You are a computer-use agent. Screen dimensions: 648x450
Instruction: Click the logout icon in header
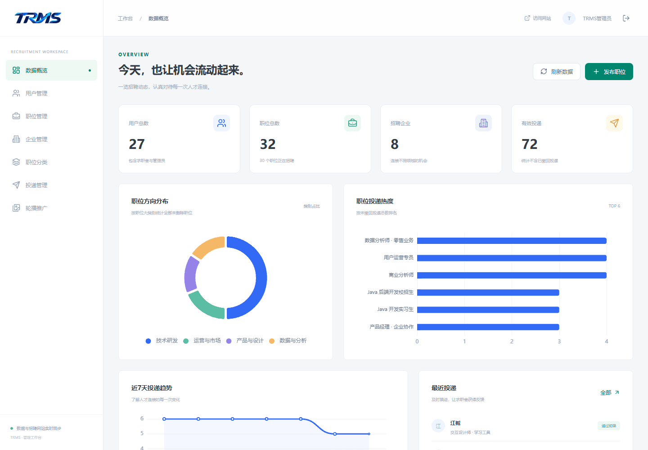coord(626,18)
